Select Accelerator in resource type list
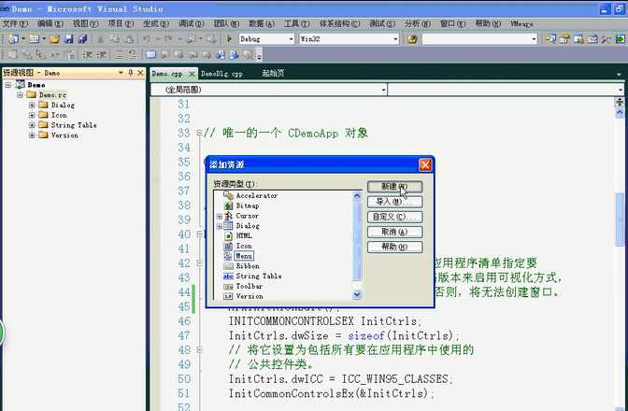This screenshot has height=411, width=628. pyautogui.click(x=257, y=196)
